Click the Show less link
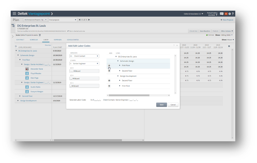 [48, 45]
